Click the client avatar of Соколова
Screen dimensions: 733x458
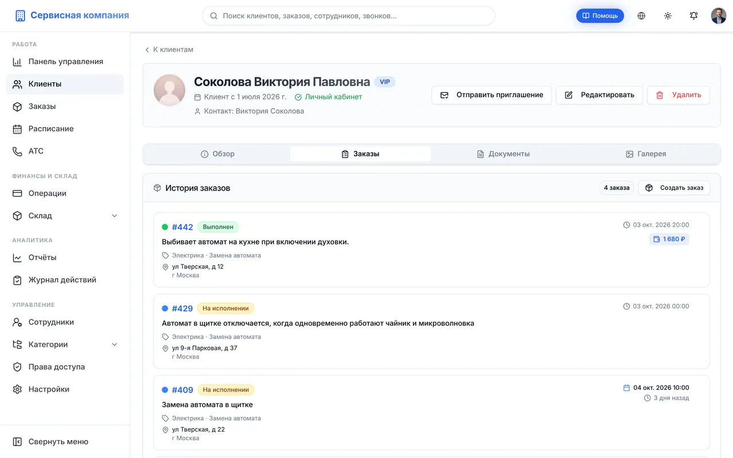[x=170, y=90]
